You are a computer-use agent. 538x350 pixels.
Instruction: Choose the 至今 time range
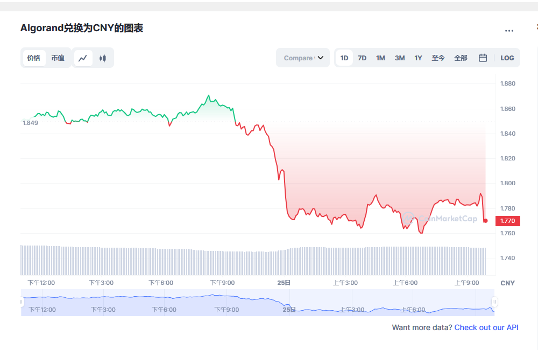438,58
